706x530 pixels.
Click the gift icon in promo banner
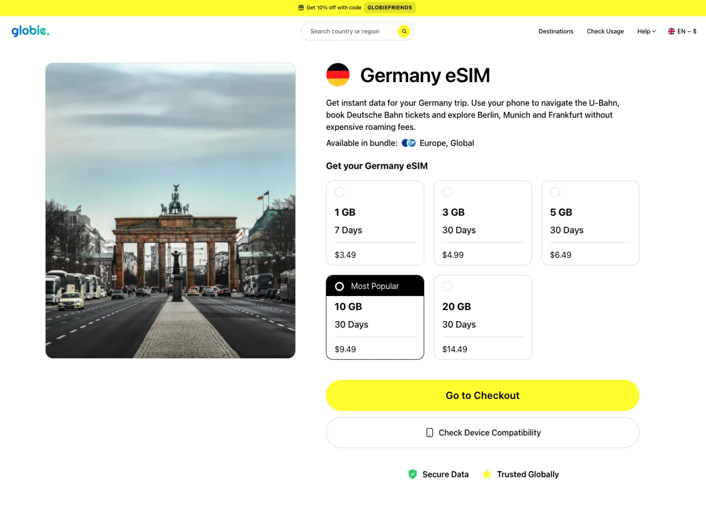[301, 8]
